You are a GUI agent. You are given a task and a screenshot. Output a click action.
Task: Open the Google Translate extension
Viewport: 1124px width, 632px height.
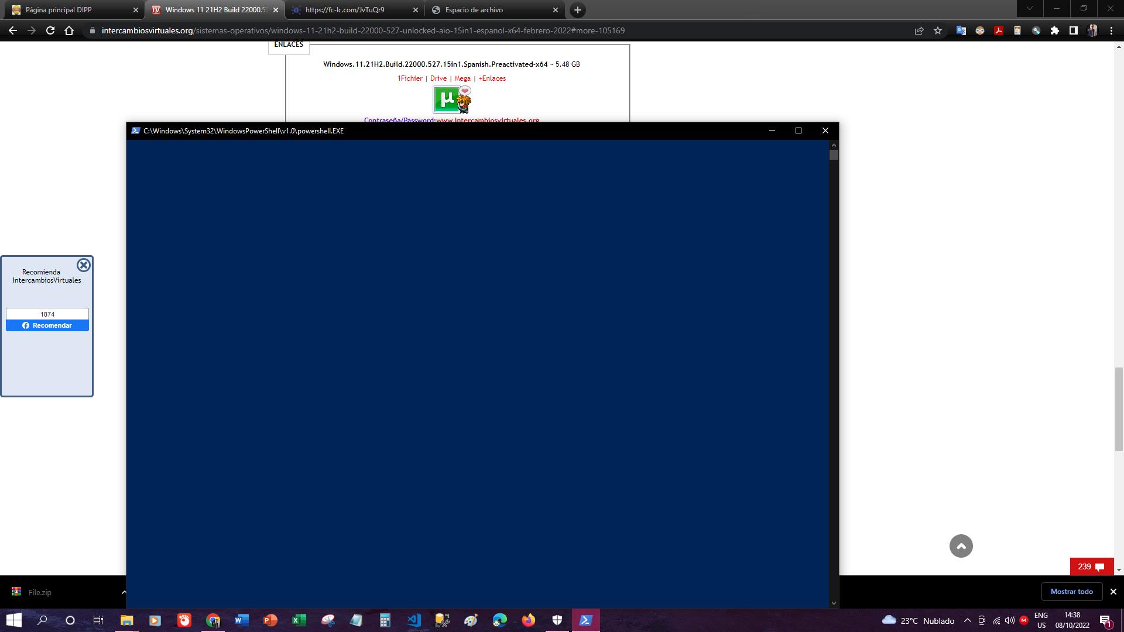coord(961,30)
